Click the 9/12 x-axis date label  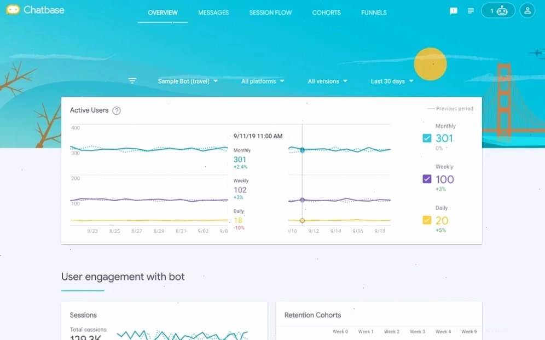(314, 231)
